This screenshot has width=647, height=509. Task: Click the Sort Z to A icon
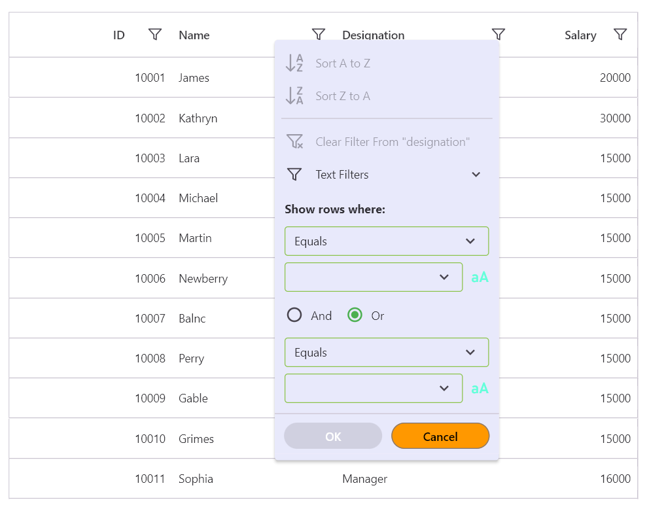tap(294, 96)
